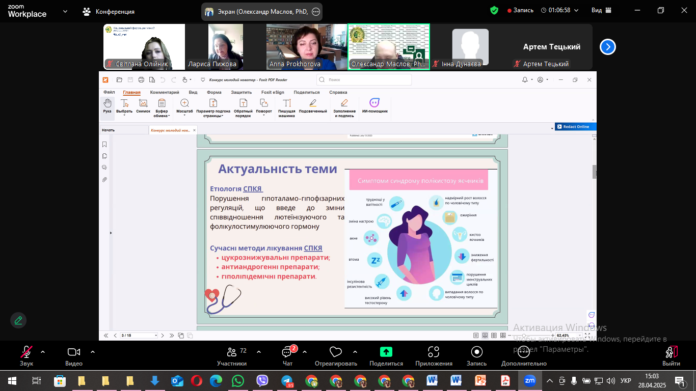Click the Fill and Sign (Заполнение и подпись) icon
Image resolution: width=696 pixels, height=391 pixels.
tap(344, 103)
